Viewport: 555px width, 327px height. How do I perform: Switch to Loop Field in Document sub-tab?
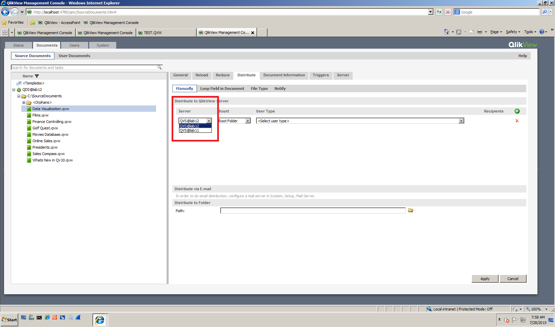pos(222,89)
